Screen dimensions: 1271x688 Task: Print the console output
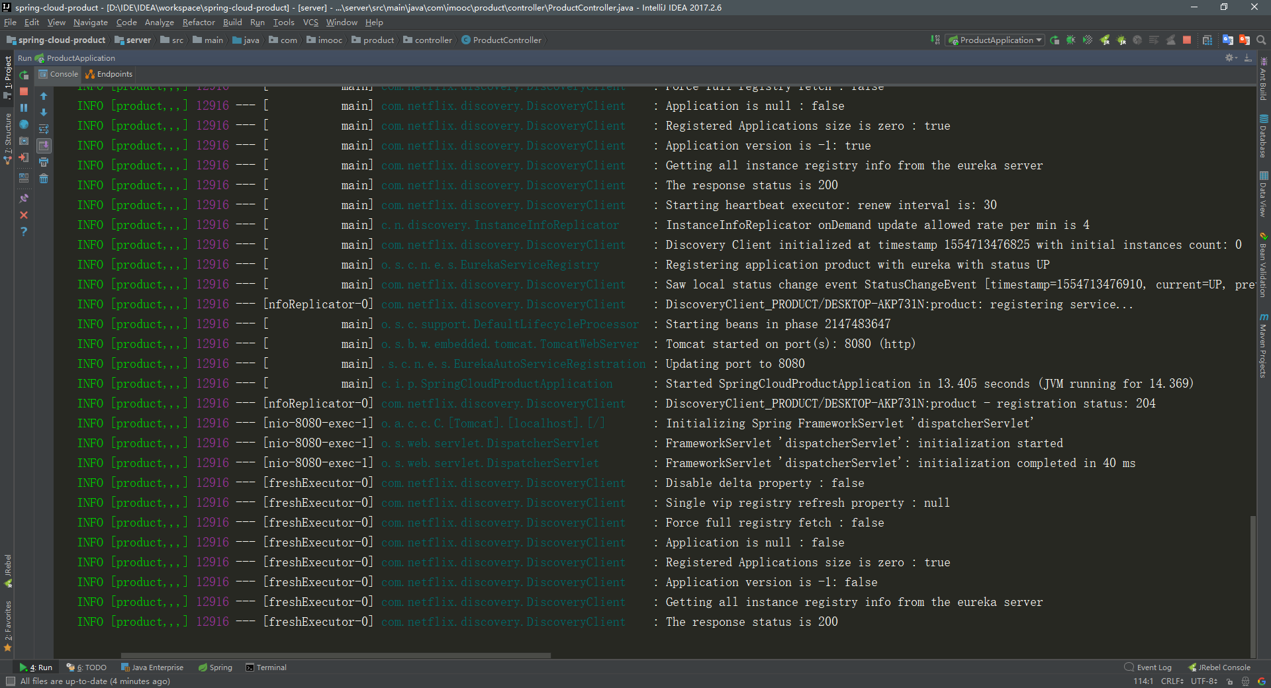[x=44, y=162]
